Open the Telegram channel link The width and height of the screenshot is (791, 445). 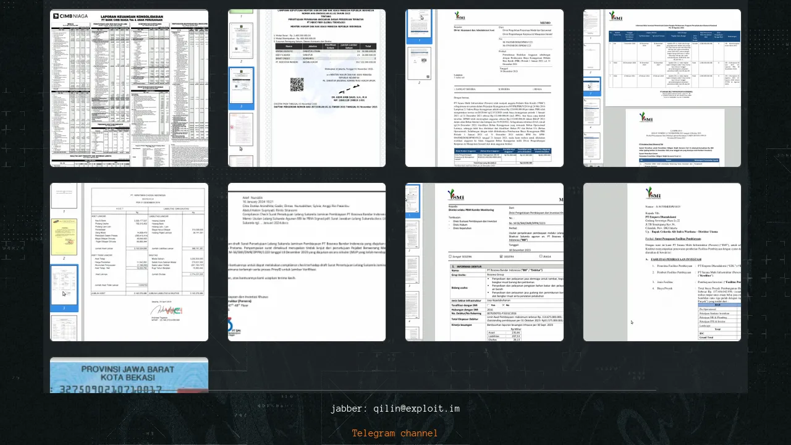(x=395, y=433)
